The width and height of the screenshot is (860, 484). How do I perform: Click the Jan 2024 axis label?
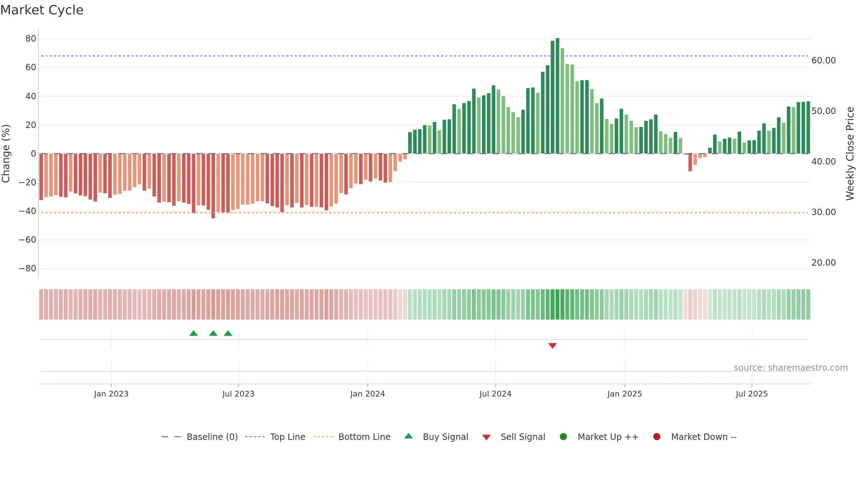tap(368, 394)
